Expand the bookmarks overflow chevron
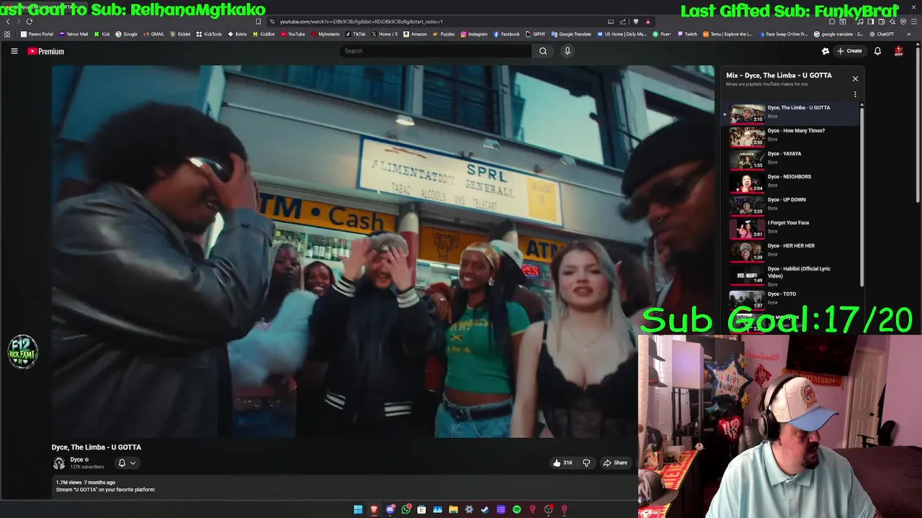922x518 pixels. click(909, 34)
